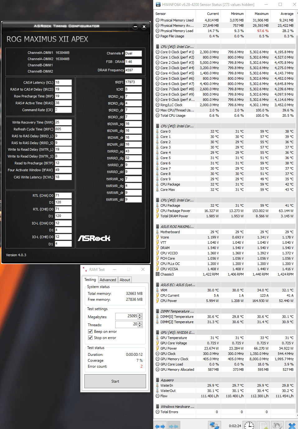Click the Minimum column header in HWiNFO

coord(233,14)
